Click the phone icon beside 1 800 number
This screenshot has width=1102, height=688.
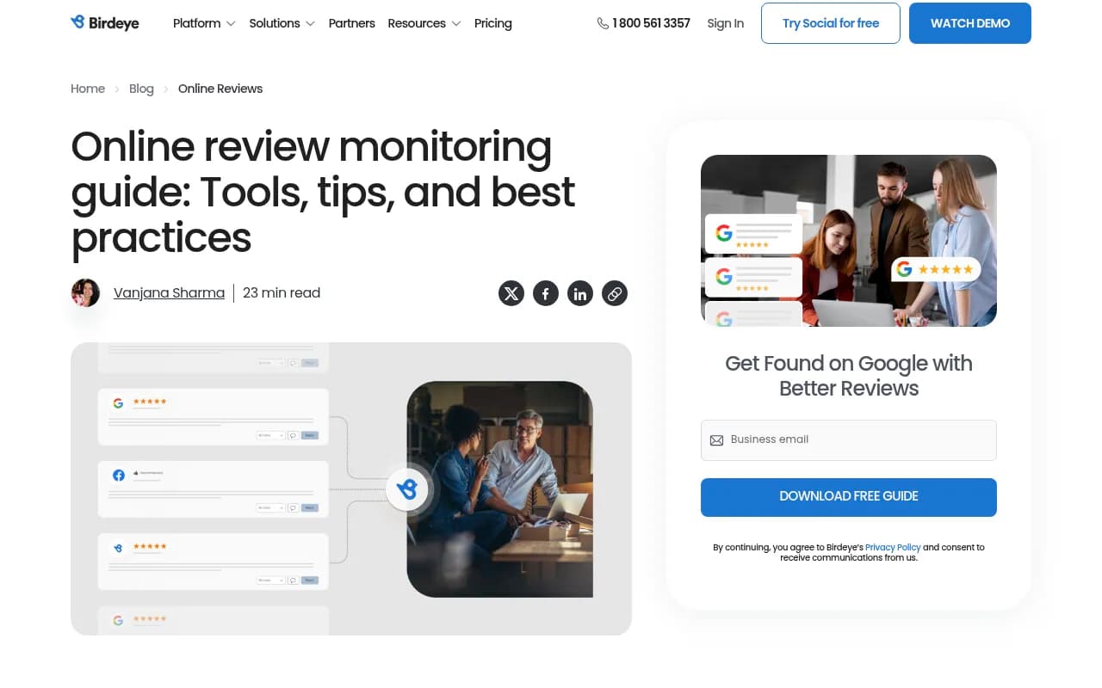click(x=603, y=23)
